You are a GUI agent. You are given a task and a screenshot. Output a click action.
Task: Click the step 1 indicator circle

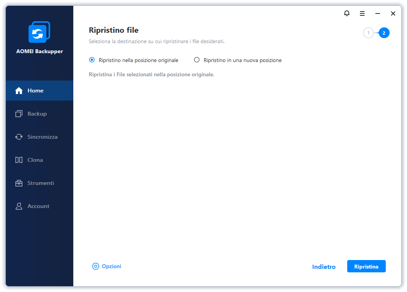(x=368, y=33)
